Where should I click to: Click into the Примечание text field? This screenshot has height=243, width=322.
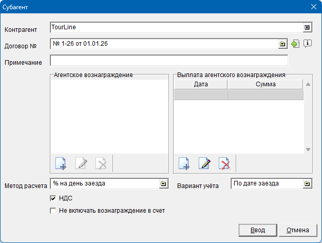[169, 61]
